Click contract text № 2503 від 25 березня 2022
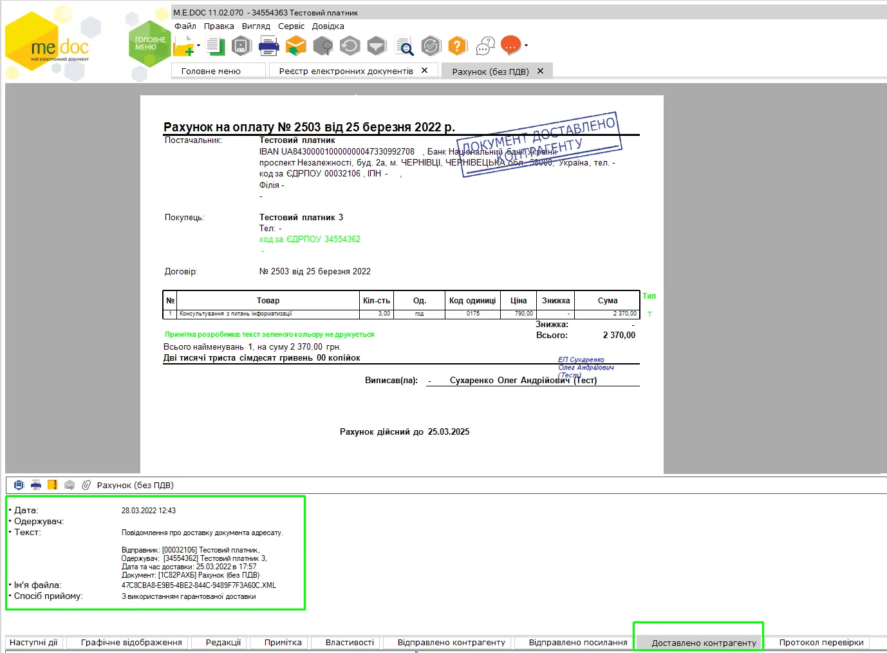The image size is (887, 653). coord(315,271)
